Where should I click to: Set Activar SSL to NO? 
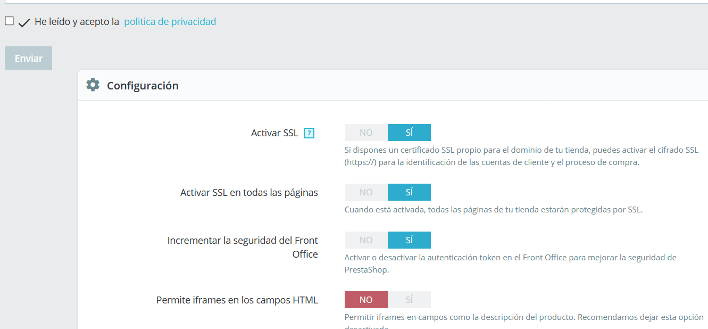pos(366,133)
